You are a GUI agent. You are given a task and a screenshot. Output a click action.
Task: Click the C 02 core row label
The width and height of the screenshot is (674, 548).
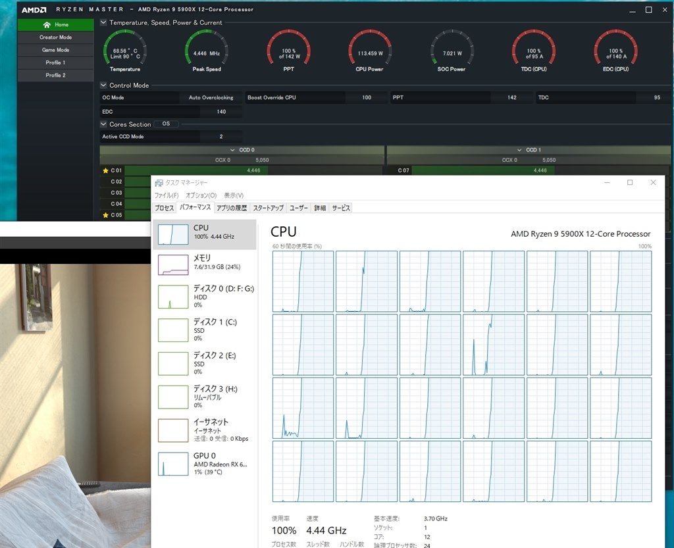pos(117,182)
